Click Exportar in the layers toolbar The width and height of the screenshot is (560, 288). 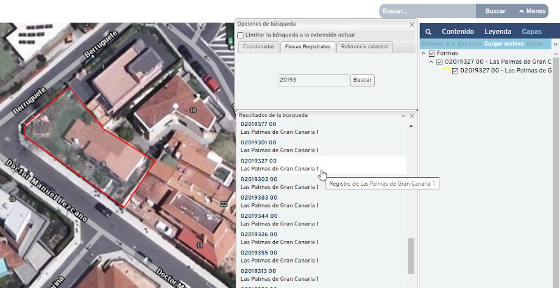[x=470, y=44]
